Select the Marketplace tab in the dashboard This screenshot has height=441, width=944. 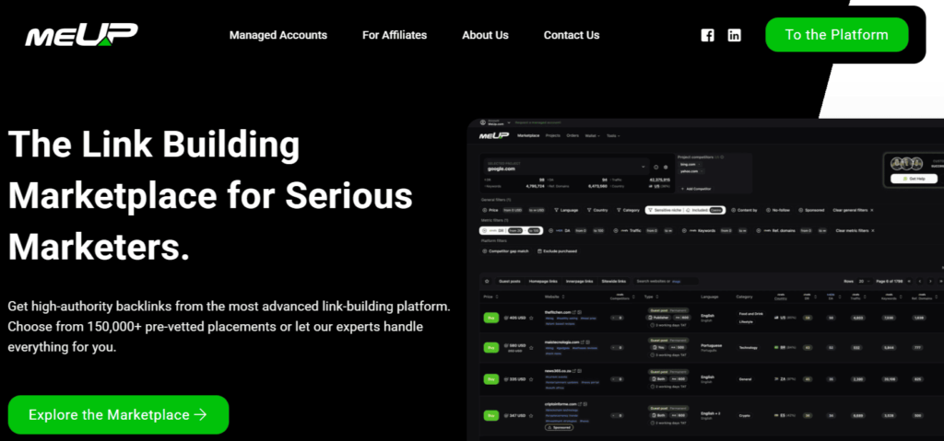[x=528, y=135]
